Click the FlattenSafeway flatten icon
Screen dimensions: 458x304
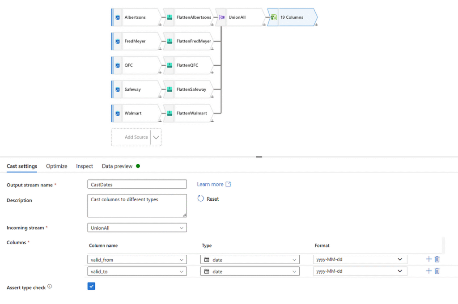point(170,89)
